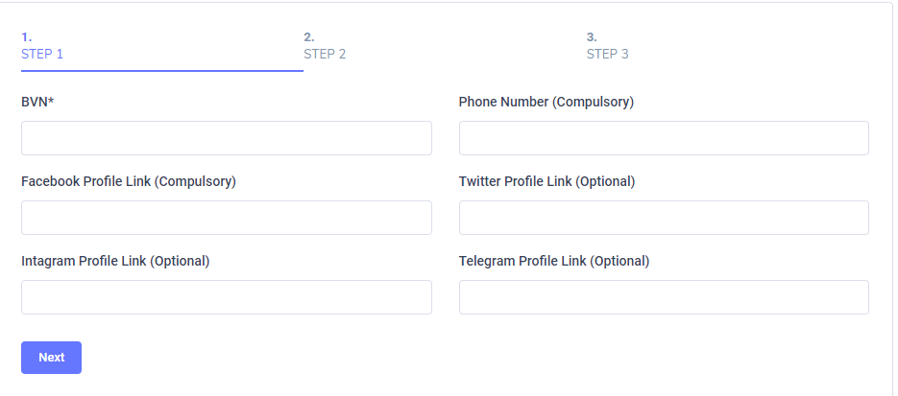Click the 'Telegram Profile Link (Optional)' label

553,261
